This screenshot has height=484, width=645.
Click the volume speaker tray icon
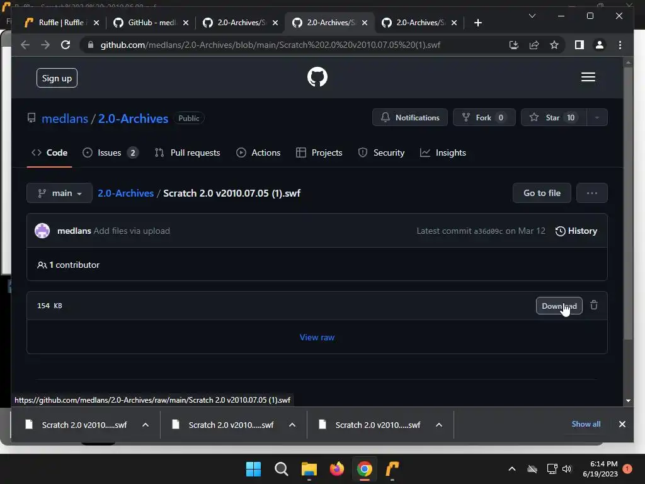pyautogui.click(x=567, y=469)
